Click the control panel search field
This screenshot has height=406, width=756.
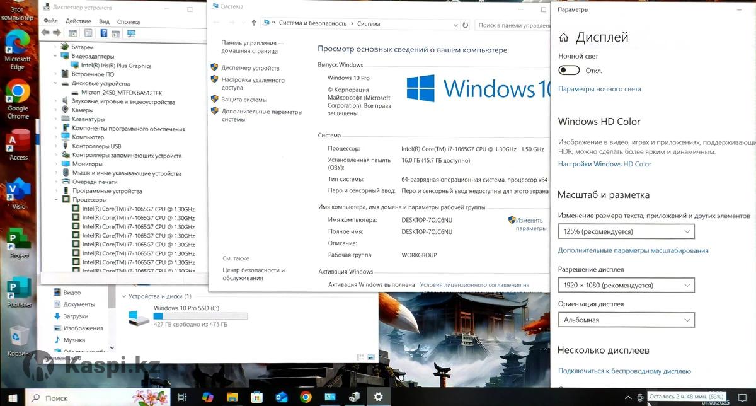point(512,25)
